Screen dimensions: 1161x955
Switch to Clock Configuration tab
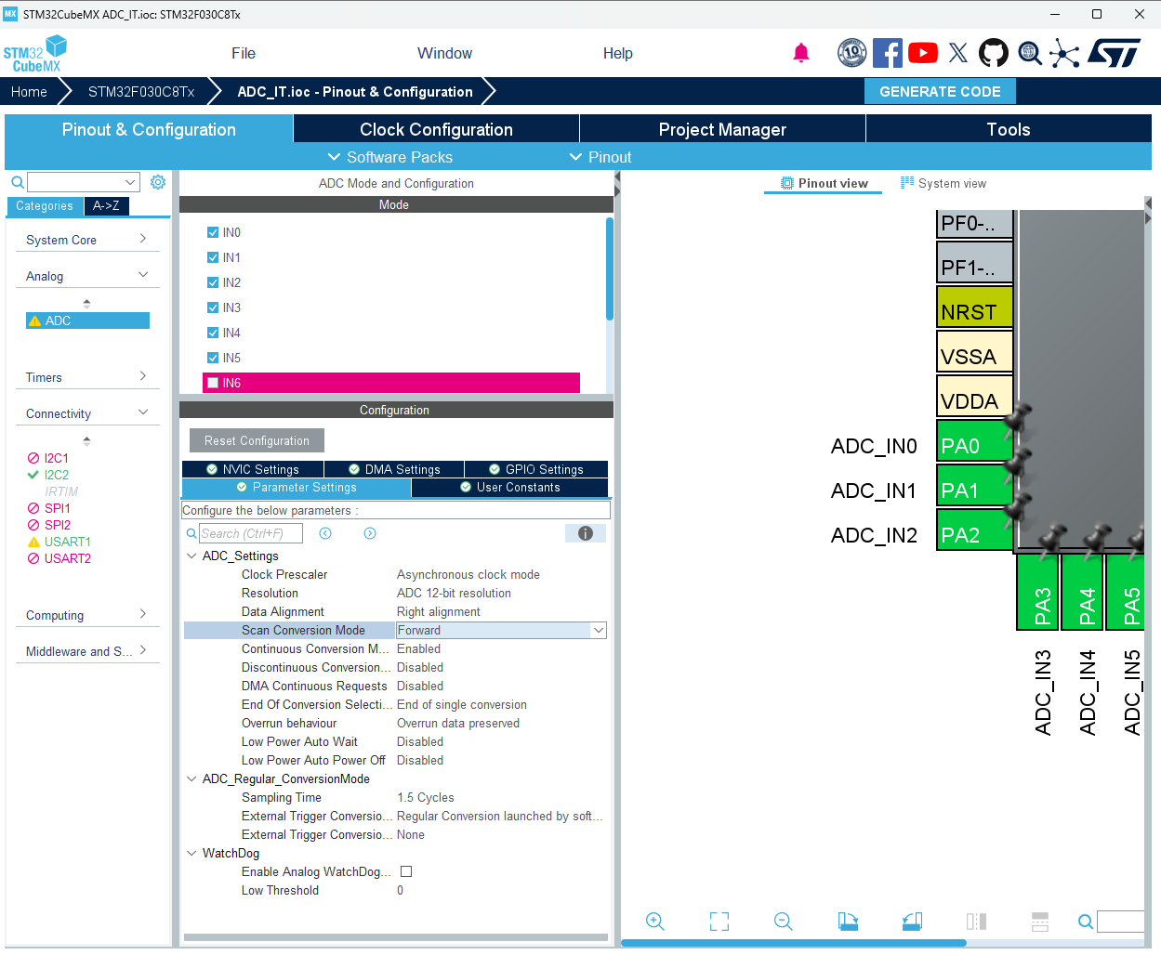436,129
